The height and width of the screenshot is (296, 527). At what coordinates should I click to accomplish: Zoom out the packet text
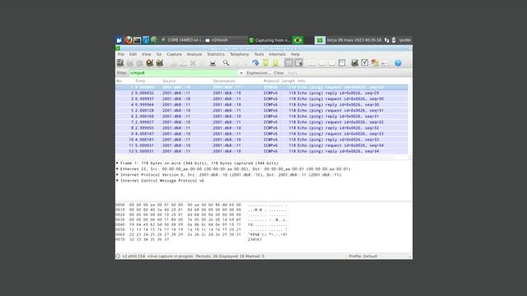pyautogui.click(x=322, y=62)
